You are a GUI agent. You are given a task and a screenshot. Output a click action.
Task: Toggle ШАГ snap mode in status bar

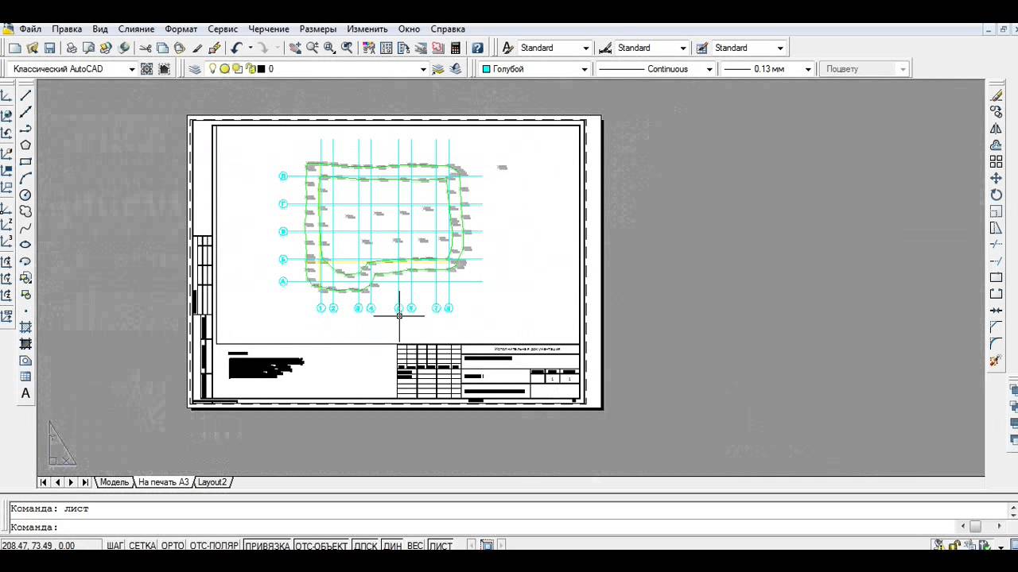click(115, 546)
